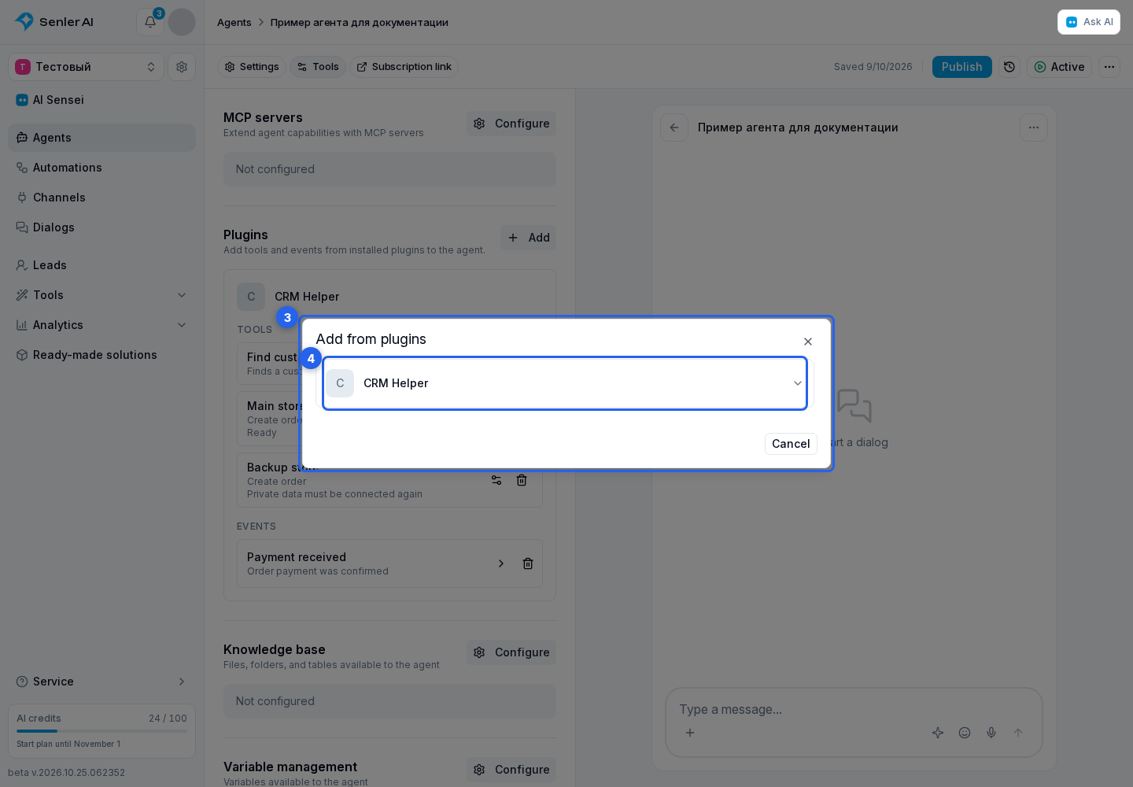
Task: Cancel the Add from plugins dialog
Action: [x=791, y=444]
